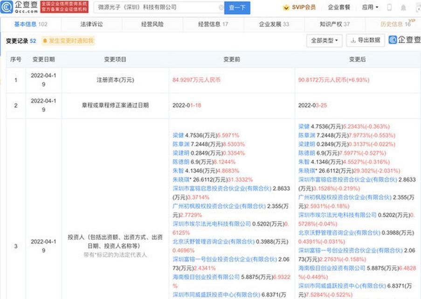This screenshot has height=299, width=421.
Task: Select the 经营信息 tab
Action: pyautogui.click(x=213, y=24)
